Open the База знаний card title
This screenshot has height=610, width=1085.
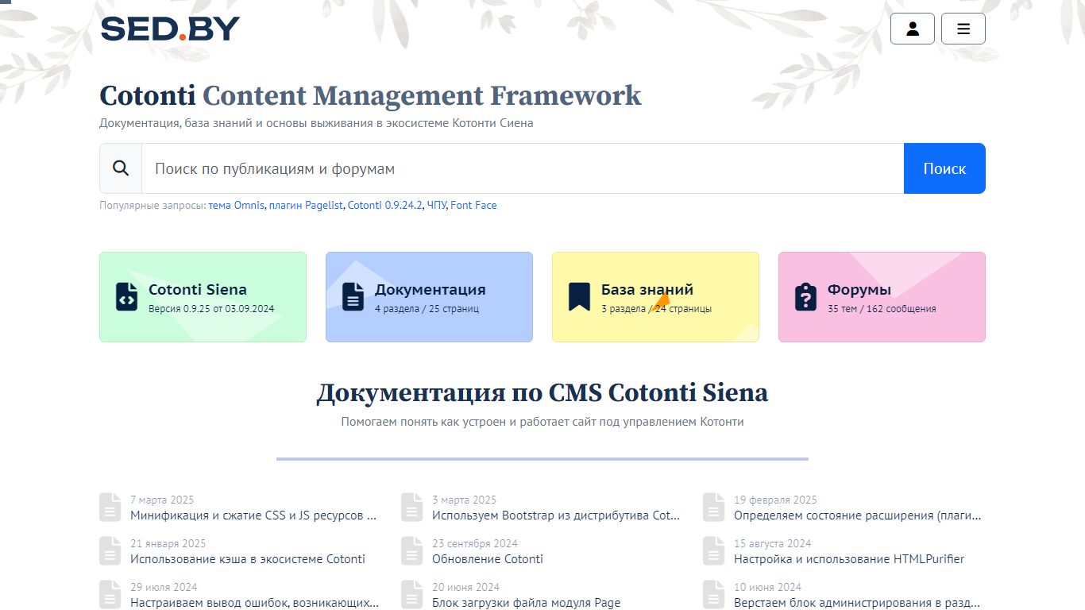647,290
